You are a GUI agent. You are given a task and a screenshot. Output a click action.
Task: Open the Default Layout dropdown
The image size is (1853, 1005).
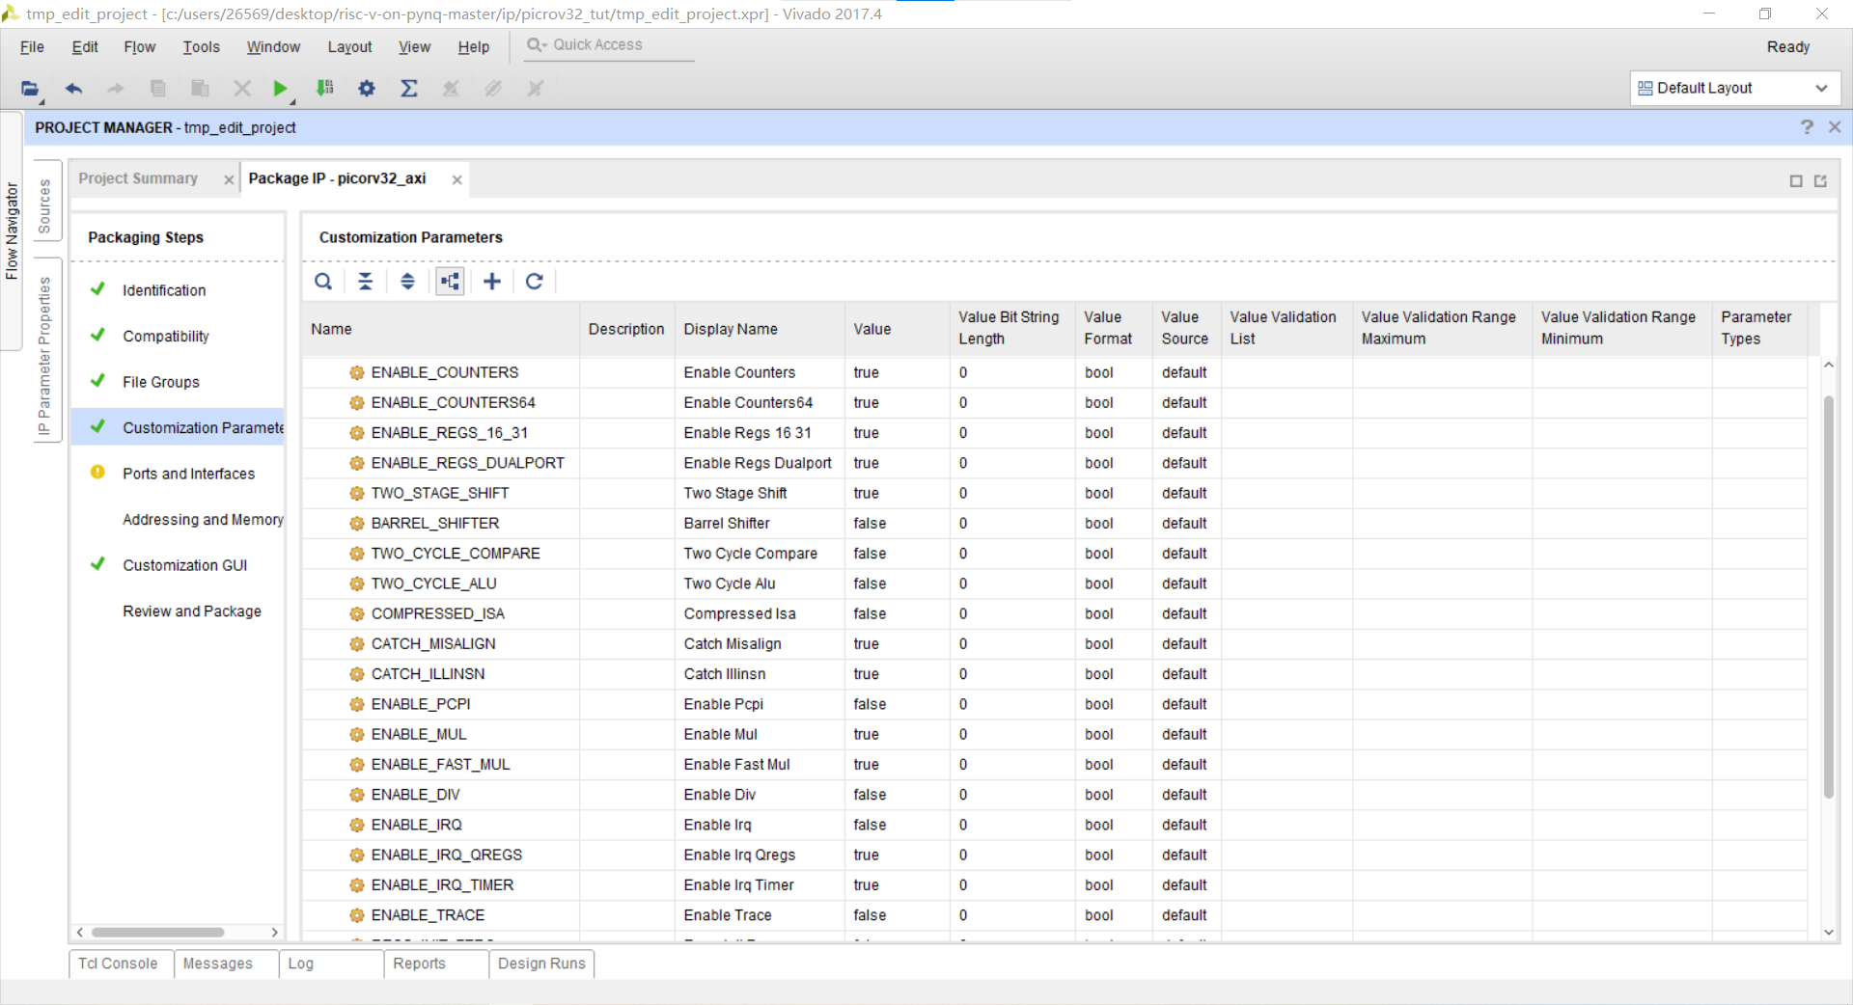click(x=1735, y=89)
